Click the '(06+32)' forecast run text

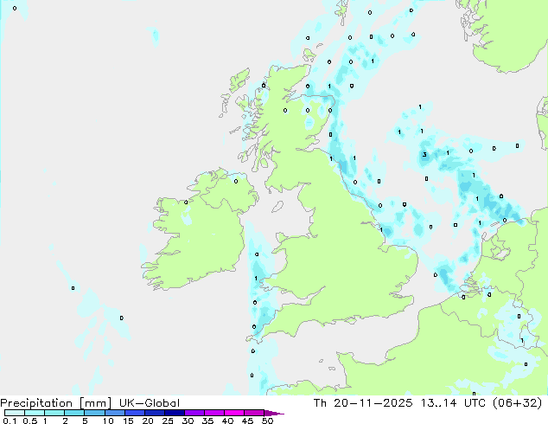click(x=517, y=403)
